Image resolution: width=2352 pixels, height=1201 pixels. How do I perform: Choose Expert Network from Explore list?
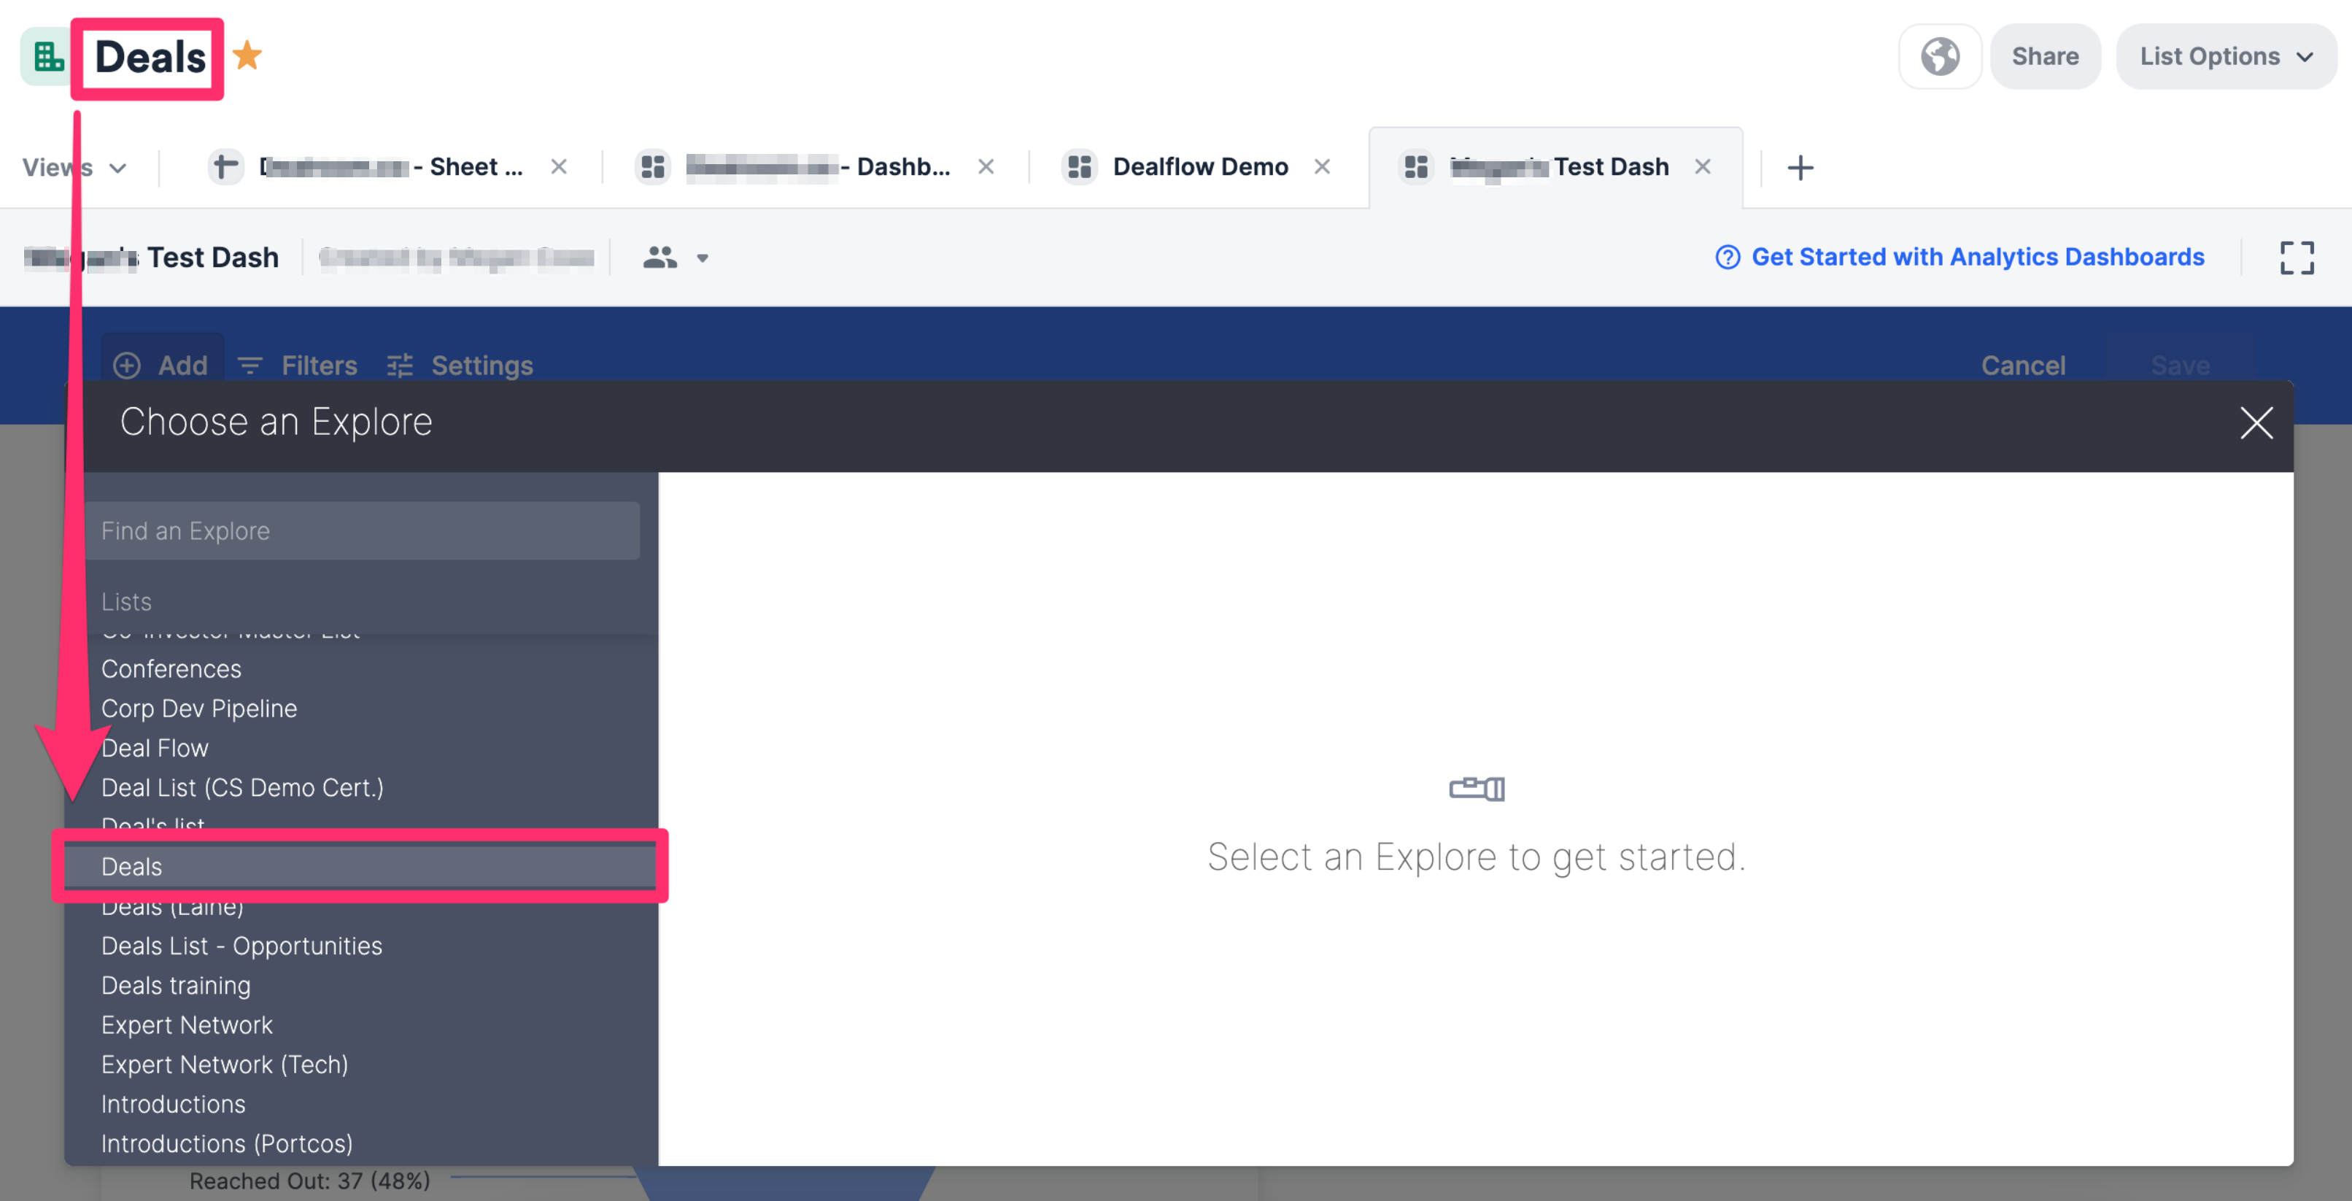coord(187,1024)
